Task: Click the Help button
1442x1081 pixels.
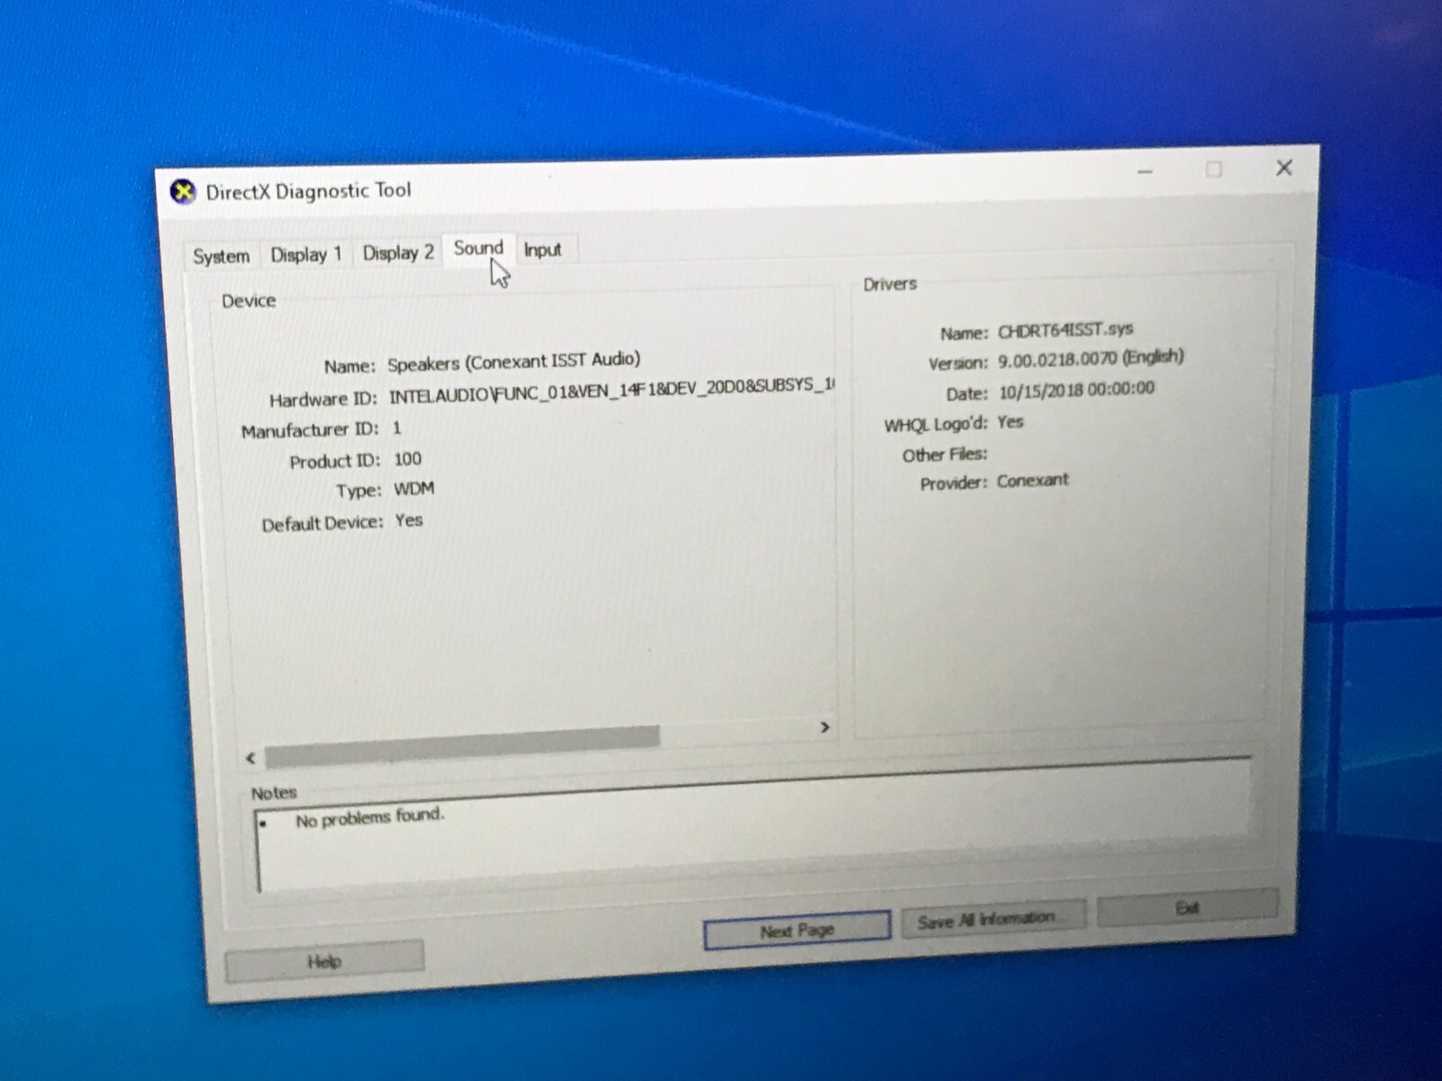Action: [324, 962]
